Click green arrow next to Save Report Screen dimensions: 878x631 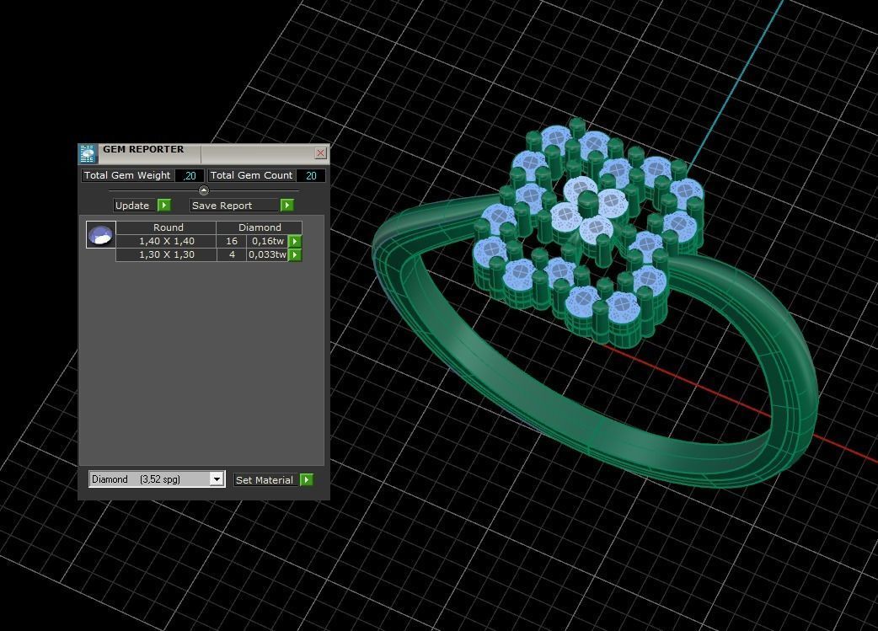coord(286,206)
